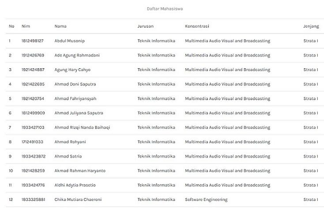Select student name Abdul Musonip

coord(69,41)
